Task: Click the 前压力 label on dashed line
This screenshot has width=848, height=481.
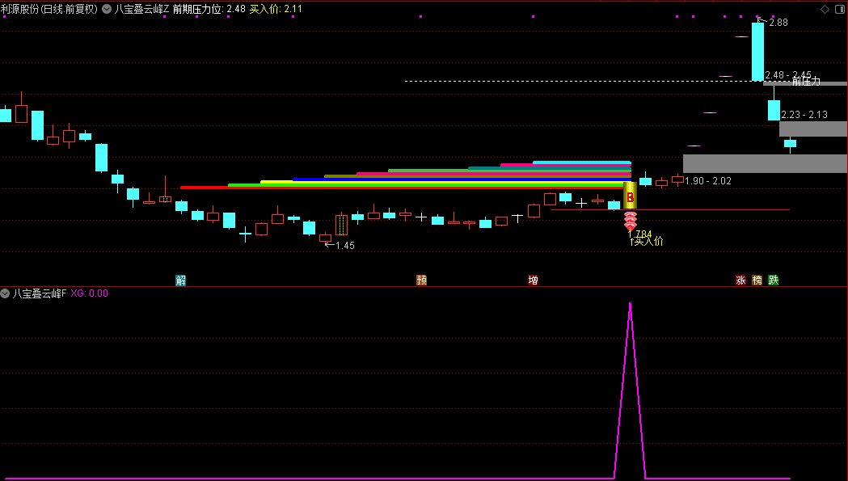Action: coord(806,82)
